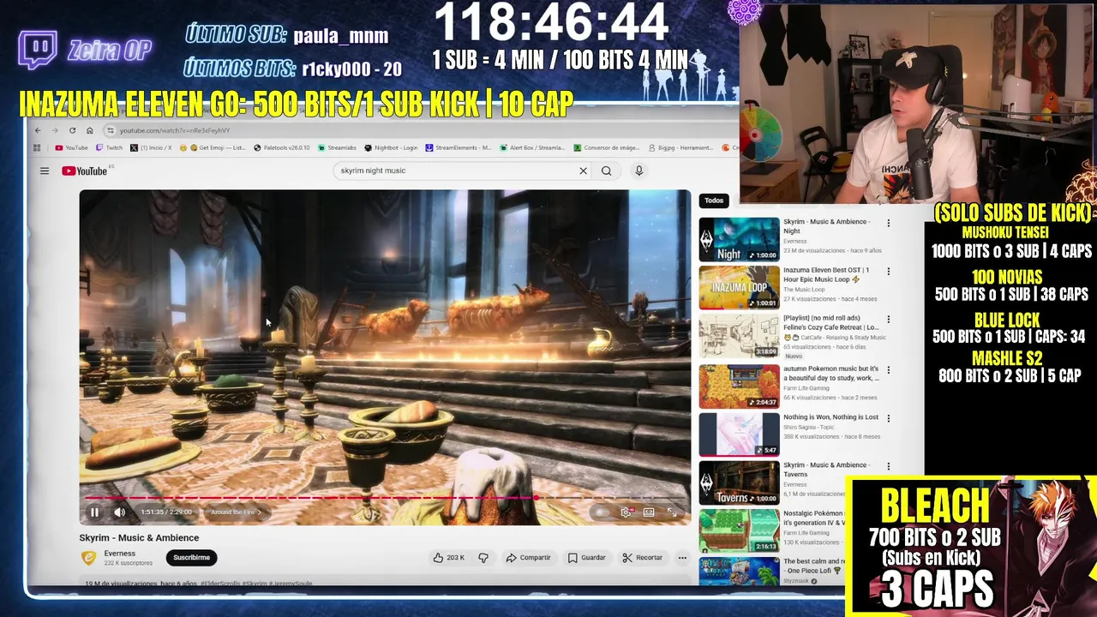The width and height of the screenshot is (1097, 617).
Task: Switch the player to theater mode
Action: click(649, 512)
